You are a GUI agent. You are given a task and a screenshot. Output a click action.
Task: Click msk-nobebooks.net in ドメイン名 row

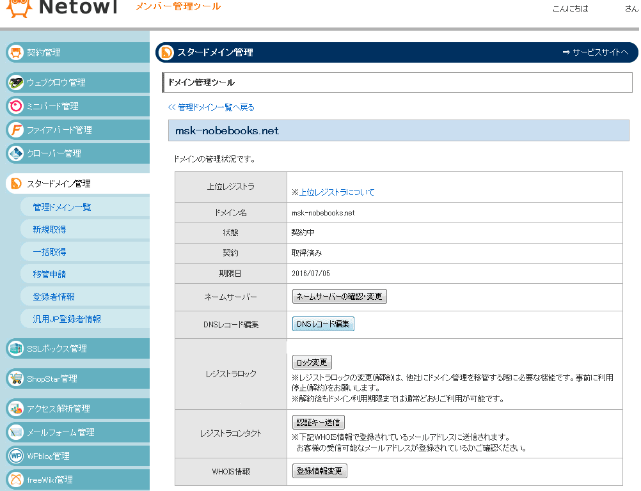(x=323, y=213)
